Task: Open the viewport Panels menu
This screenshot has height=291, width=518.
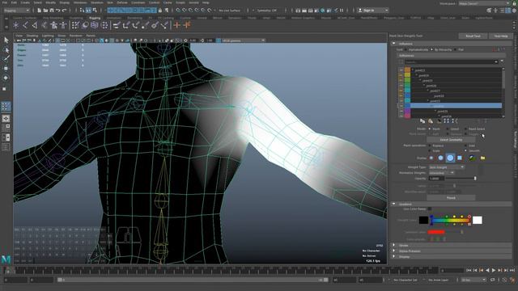Action: point(91,36)
